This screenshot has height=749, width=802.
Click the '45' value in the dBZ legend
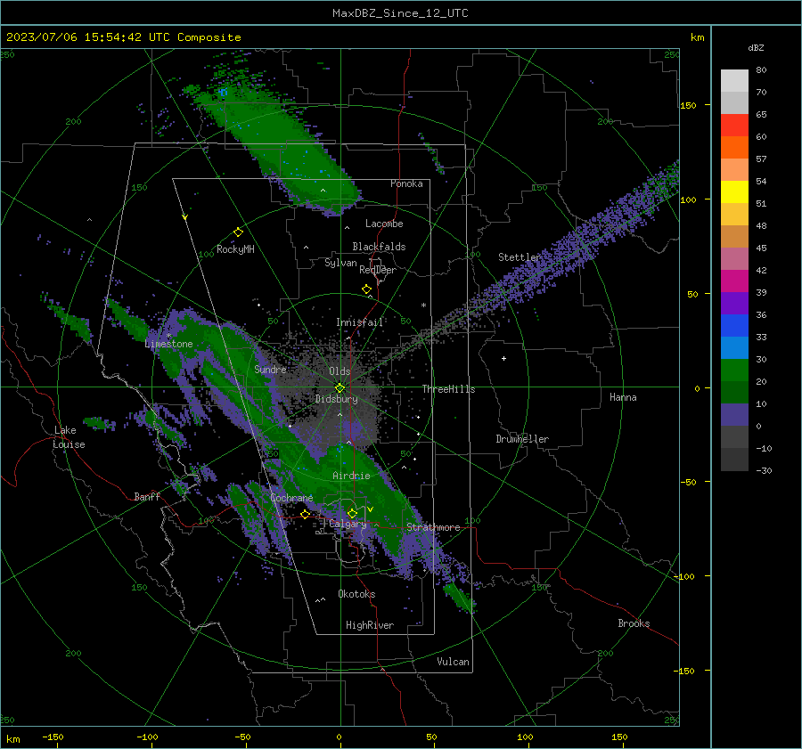coord(761,248)
